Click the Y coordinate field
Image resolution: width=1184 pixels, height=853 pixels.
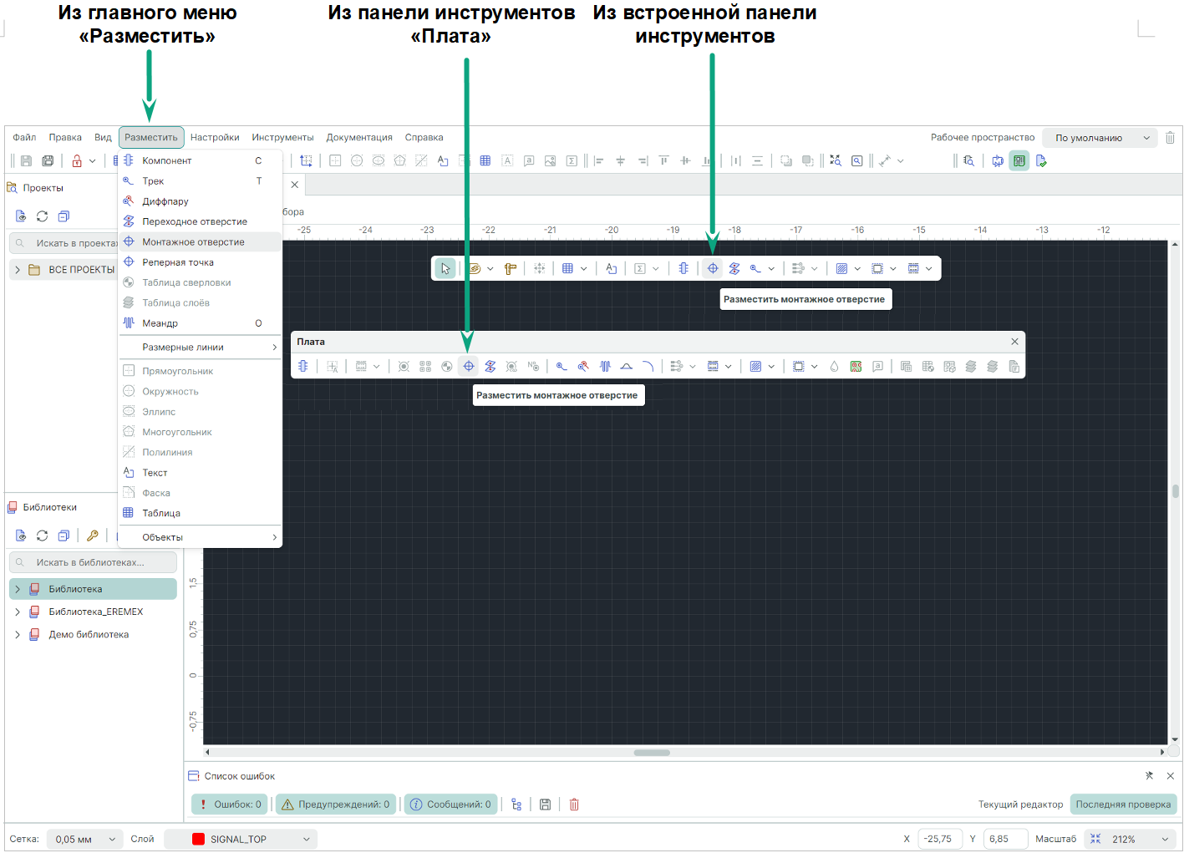click(x=1005, y=840)
